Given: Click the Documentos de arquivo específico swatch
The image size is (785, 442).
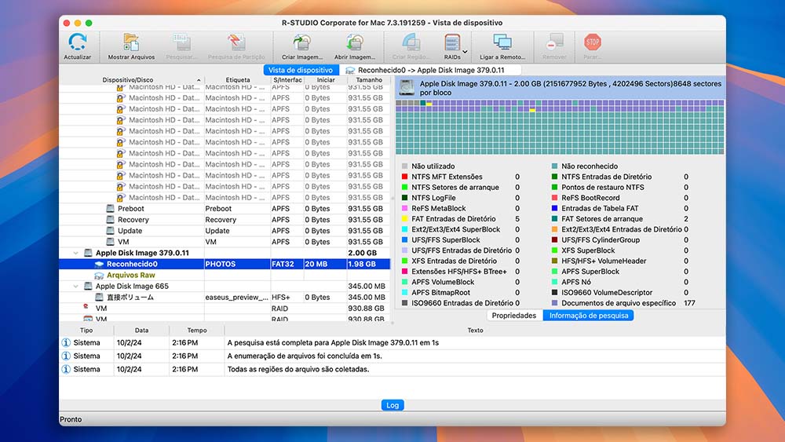Looking at the screenshot, I should (554, 303).
